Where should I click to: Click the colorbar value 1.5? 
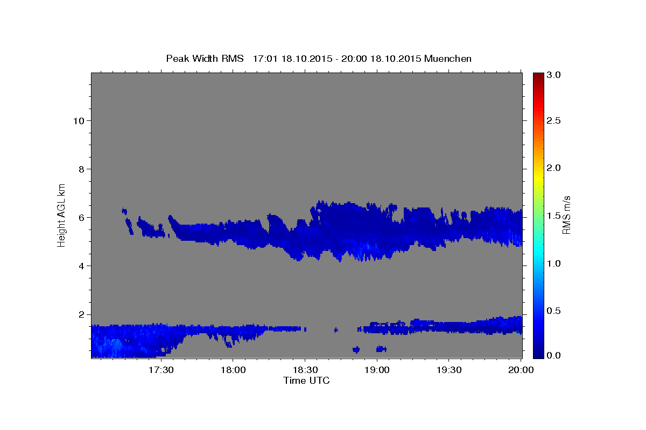tap(554, 216)
